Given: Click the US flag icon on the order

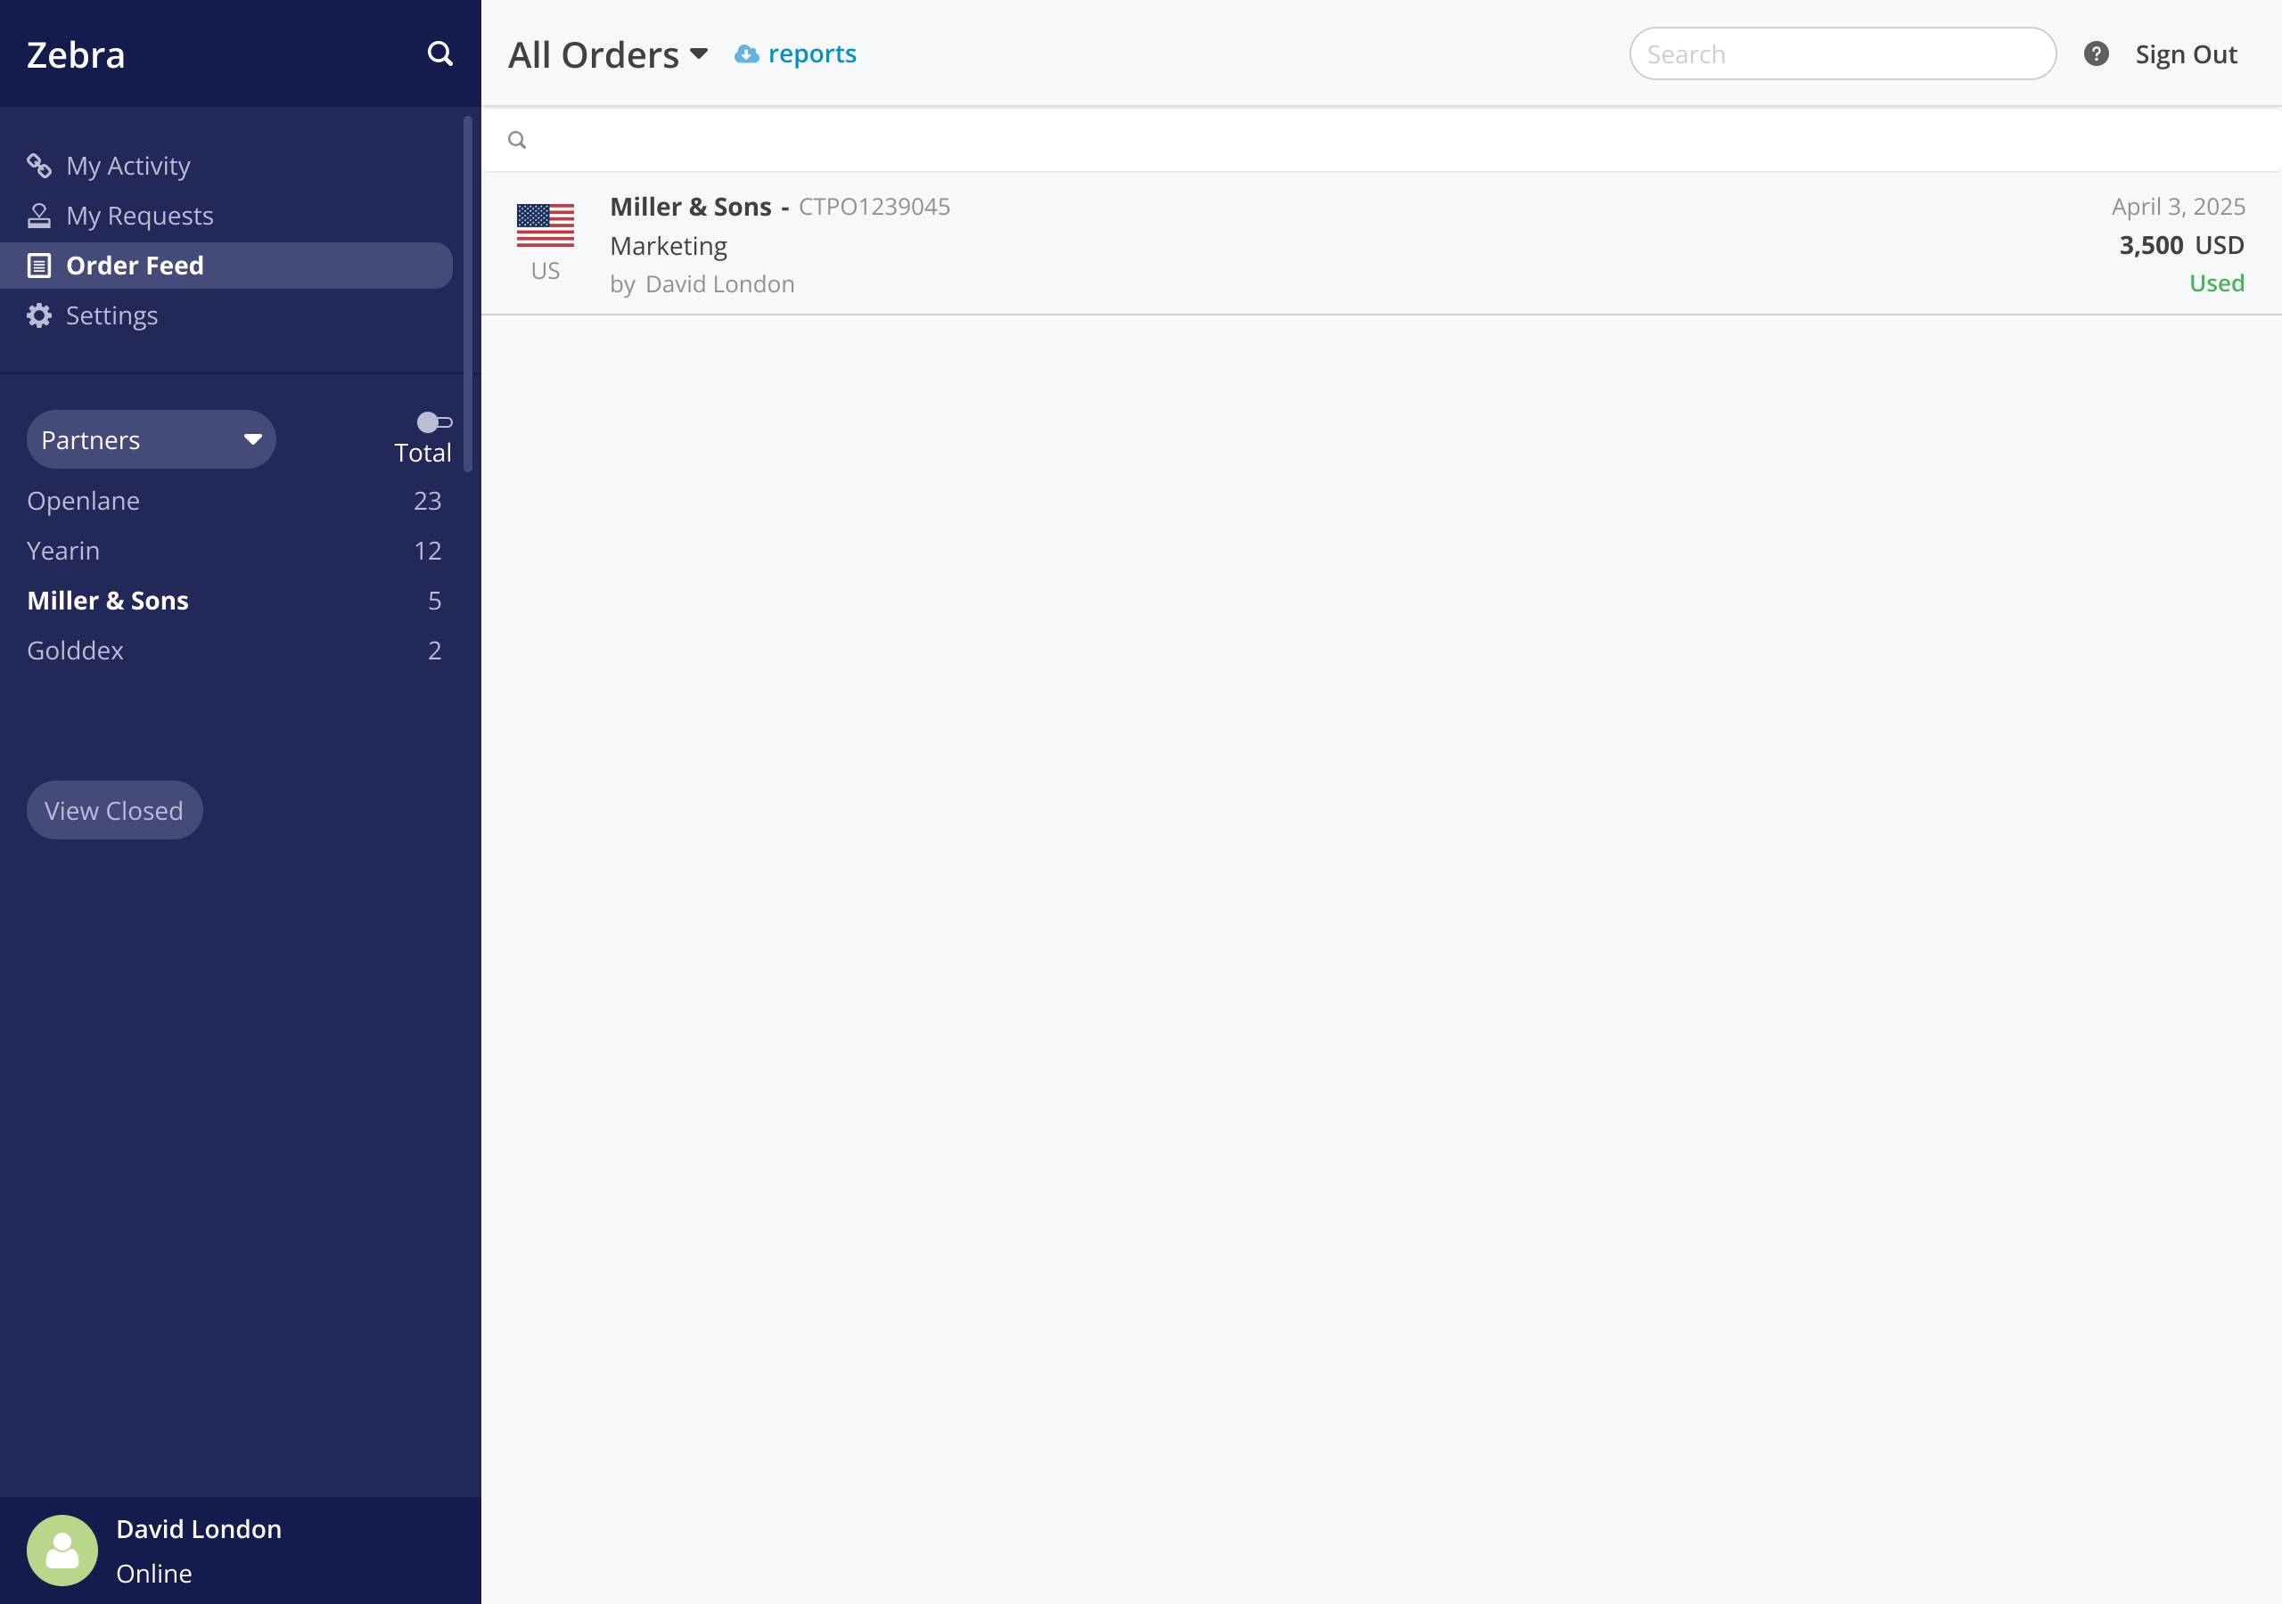Looking at the screenshot, I should 545,225.
